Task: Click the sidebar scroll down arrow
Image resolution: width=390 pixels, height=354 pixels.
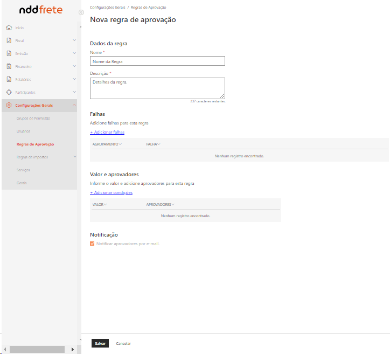Action: 80,340
